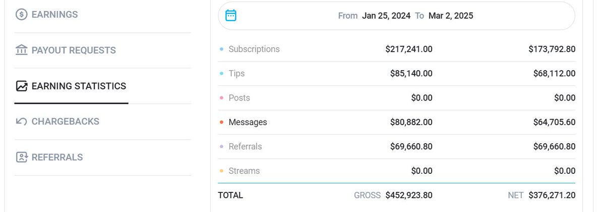This screenshot has height=212, width=605.
Task: Click the Chargebacks undo-arrow icon
Action: pyautogui.click(x=22, y=122)
